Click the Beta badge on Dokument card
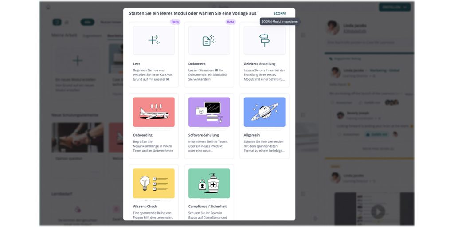Viewport: 454px width, 227px height. coord(231,22)
